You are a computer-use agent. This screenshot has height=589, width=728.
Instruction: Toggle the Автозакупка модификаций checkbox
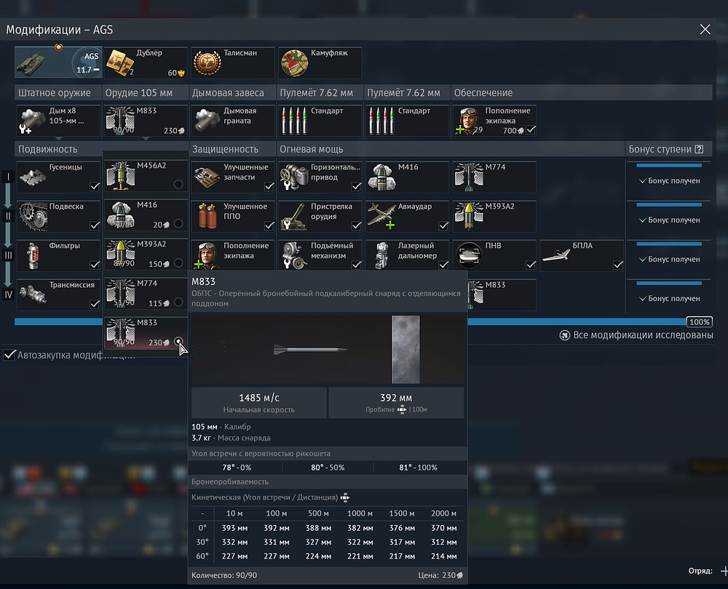(x=9, y=355)
